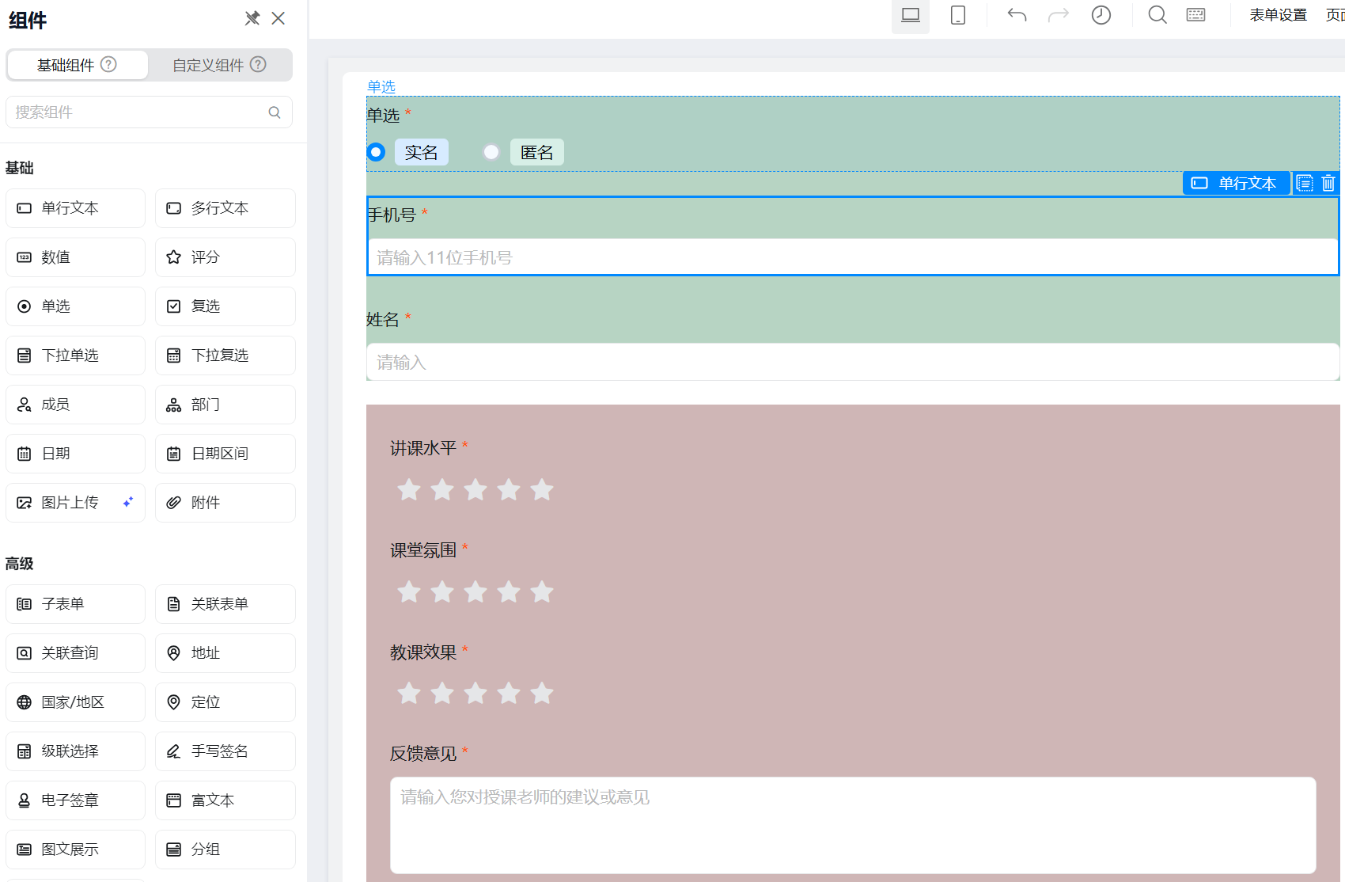Open the history clock icon
The image size is (1345, 882).
pos(1101,15)
